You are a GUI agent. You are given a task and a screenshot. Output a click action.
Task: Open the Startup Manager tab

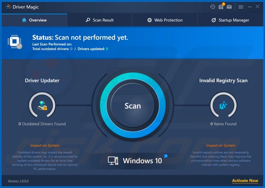230,20
